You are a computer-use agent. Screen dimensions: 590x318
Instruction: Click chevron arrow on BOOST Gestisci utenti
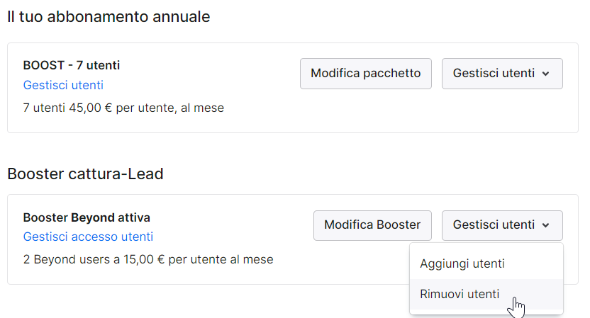(545, 74)
